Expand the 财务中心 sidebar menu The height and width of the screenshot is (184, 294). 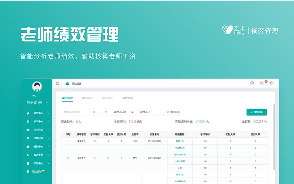tap(38, 146)
